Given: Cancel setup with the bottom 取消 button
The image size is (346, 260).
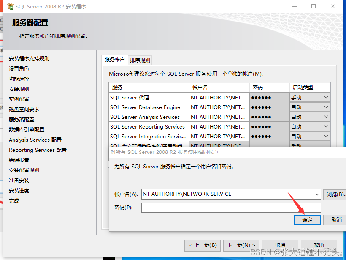Looking at the screenshot, I should (280, 245).
